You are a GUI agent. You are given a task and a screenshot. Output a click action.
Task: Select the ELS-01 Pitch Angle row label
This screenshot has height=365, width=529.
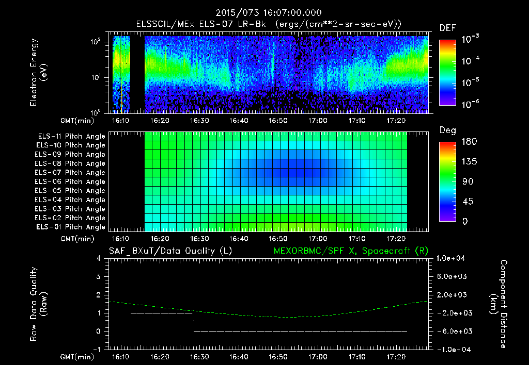coord(71,227)
